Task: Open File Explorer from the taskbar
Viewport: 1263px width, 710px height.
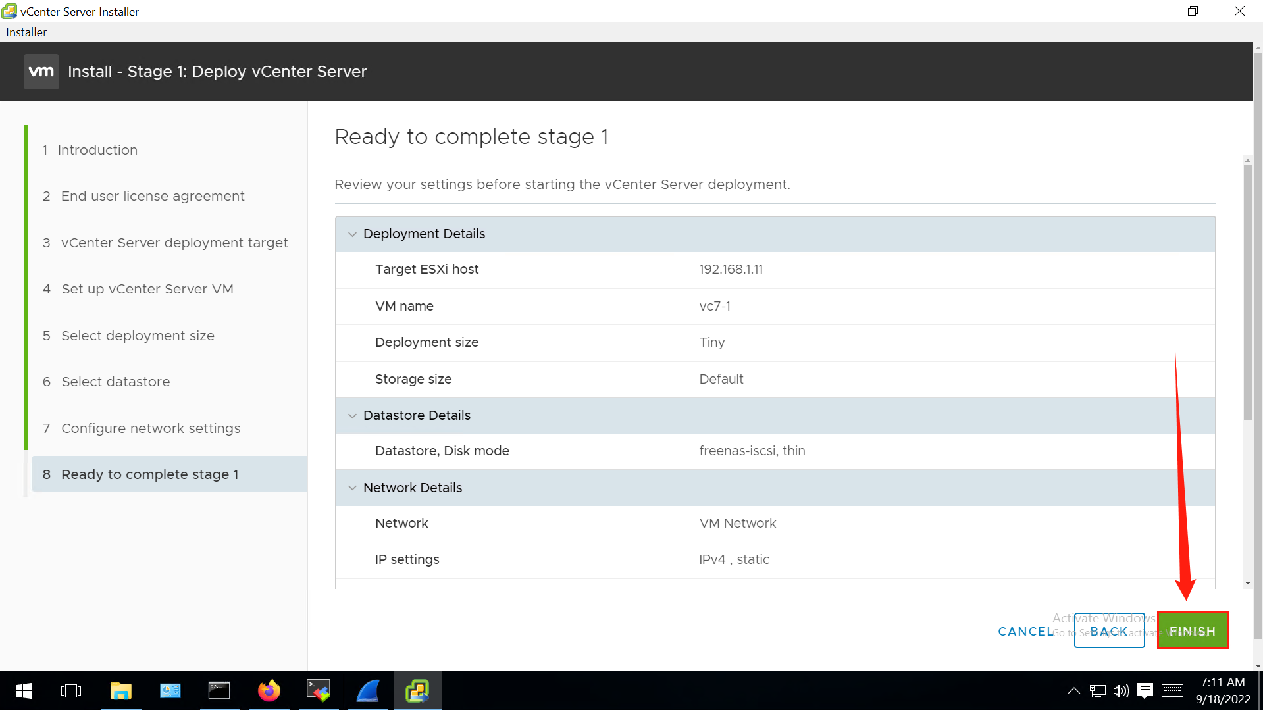Action: click(121, 691)
